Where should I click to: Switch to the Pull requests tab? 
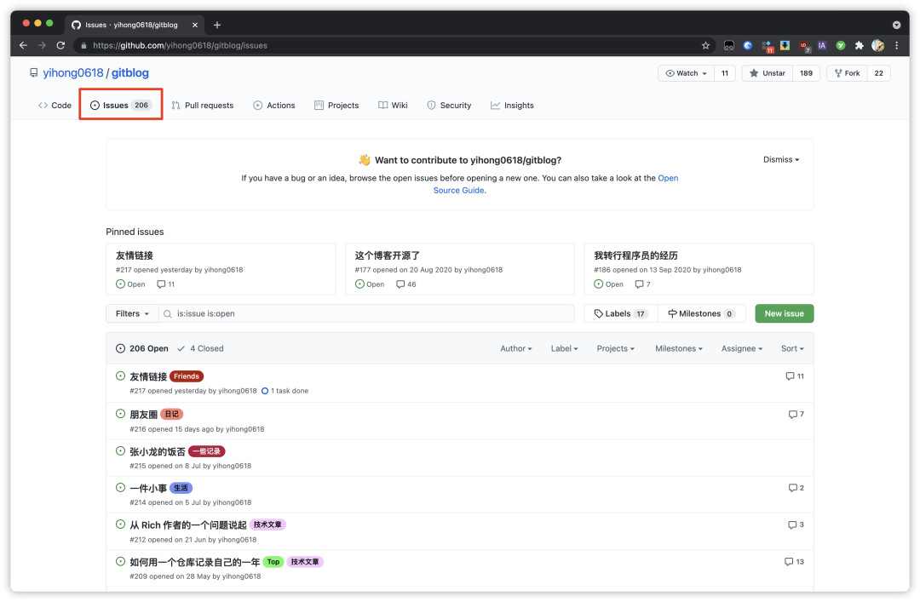coord(203,105)
